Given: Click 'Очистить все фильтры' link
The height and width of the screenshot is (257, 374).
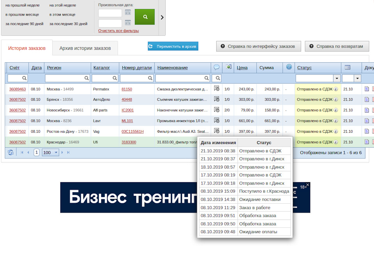Looking at the screenshot, I should click(x=118, y=31).
